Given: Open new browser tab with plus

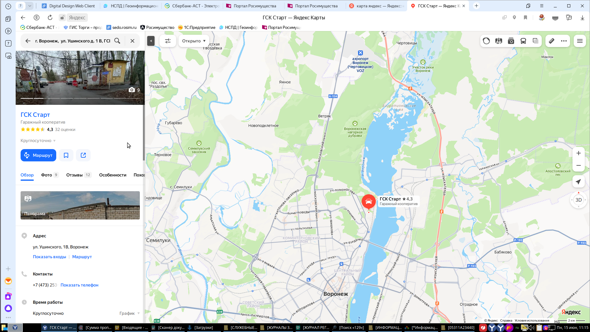Looking at the screenshot, I should tap(477, 6).
